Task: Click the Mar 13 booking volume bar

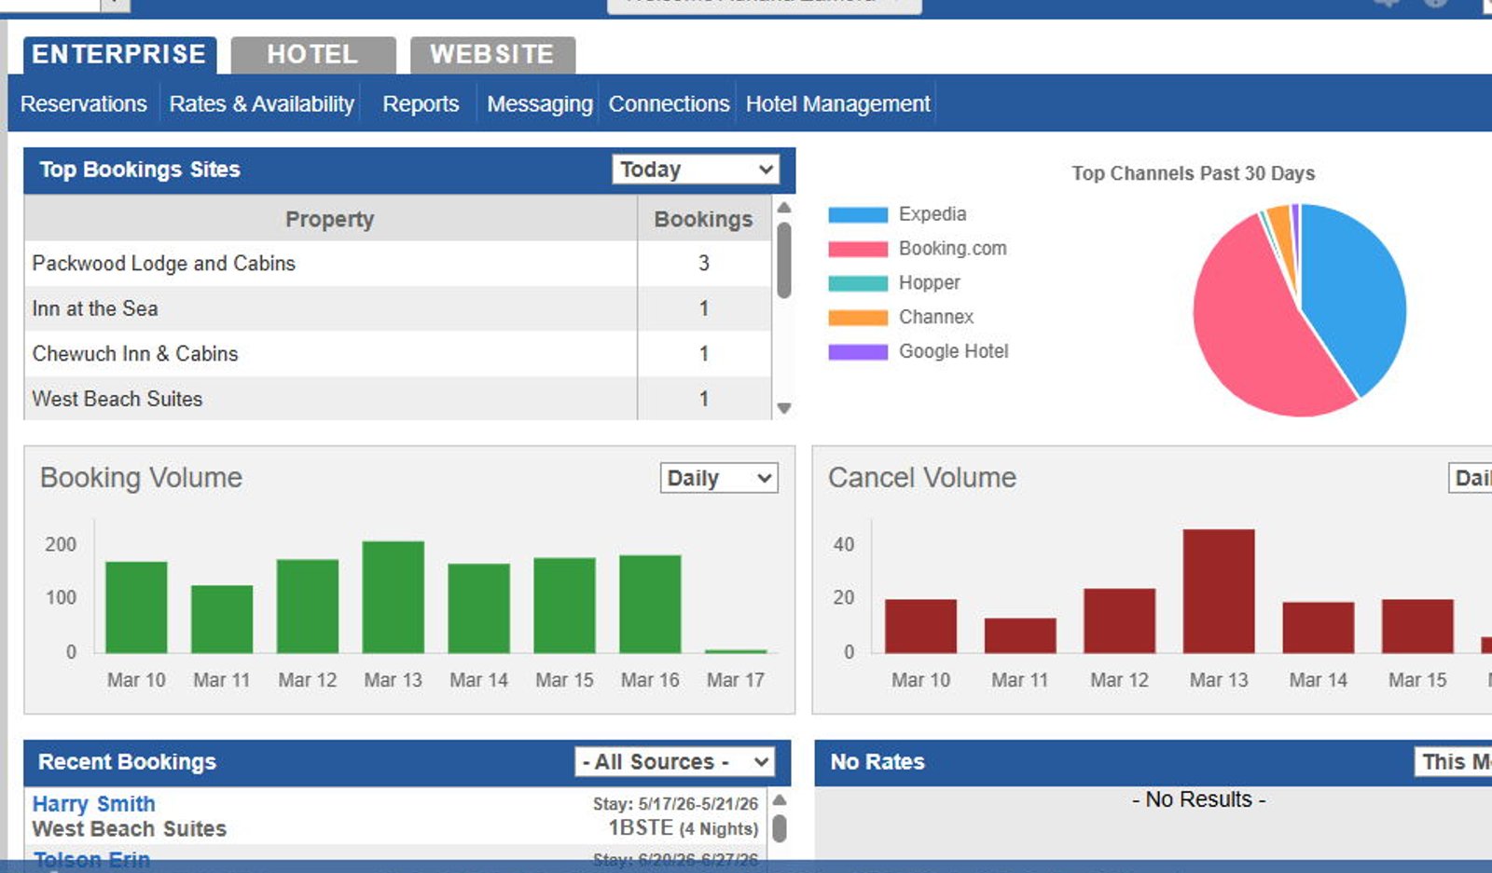Action: click(x=394, y=596)
